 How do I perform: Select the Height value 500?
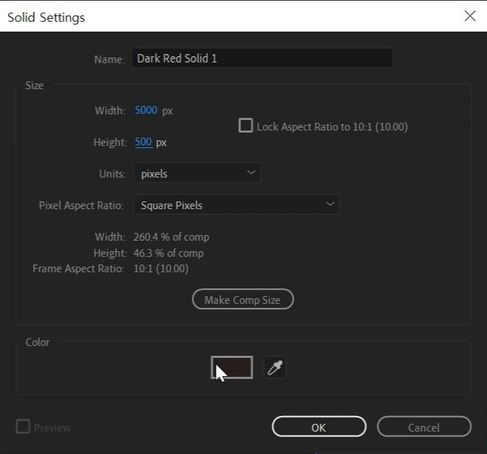tap(144, 142)
